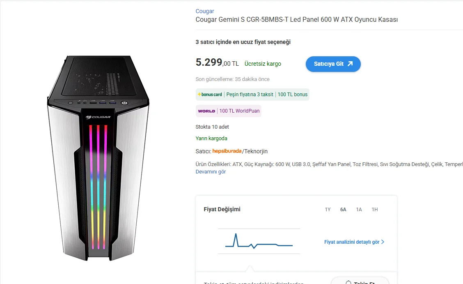Click the World card logo badge

(206, 111)
